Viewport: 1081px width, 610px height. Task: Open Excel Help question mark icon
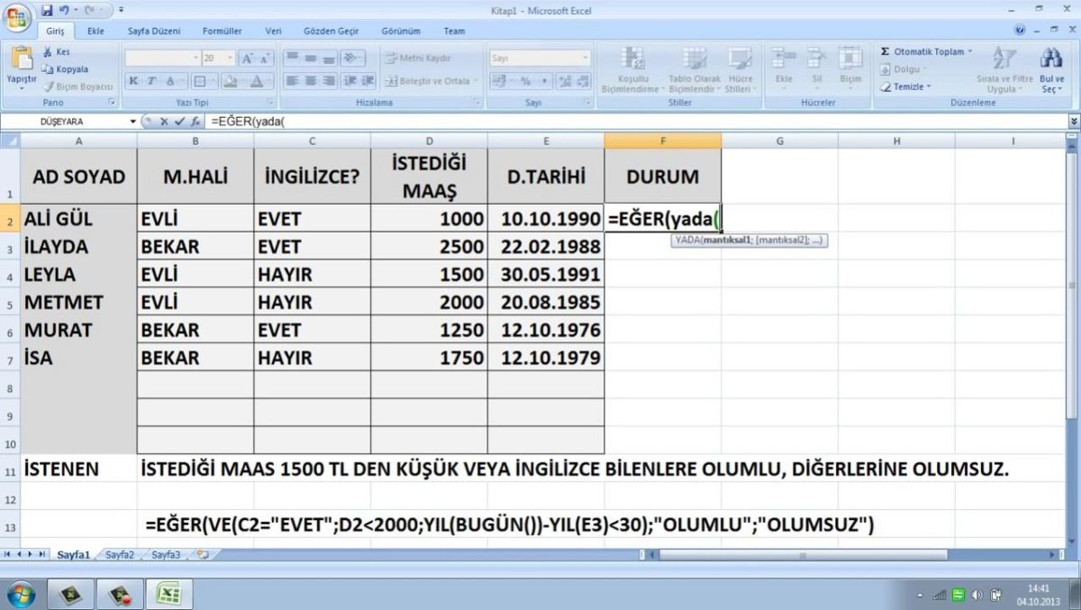(1021, 31)
